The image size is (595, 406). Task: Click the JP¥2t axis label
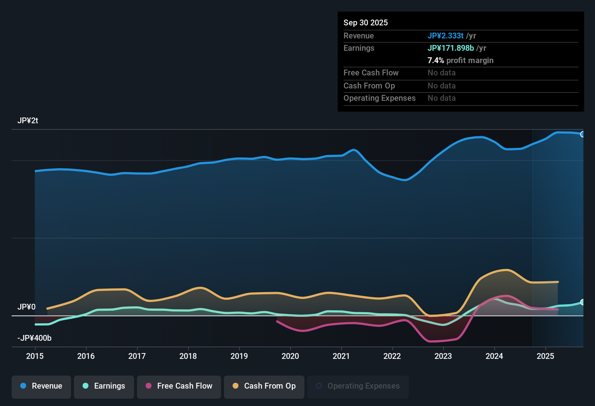coord(28,121)
